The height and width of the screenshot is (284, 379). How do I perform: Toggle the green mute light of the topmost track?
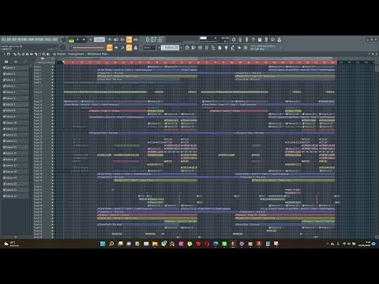52,67
